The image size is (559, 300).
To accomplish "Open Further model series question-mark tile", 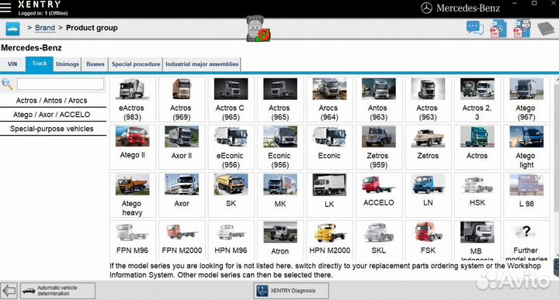I will [526, 240].
